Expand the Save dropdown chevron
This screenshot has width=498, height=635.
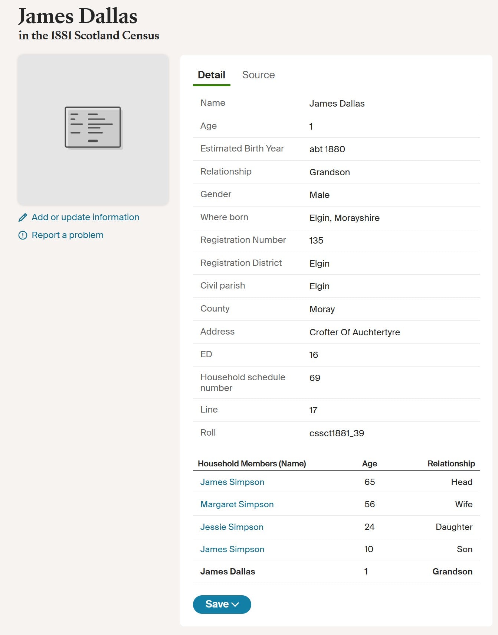(x=235, y=605)
